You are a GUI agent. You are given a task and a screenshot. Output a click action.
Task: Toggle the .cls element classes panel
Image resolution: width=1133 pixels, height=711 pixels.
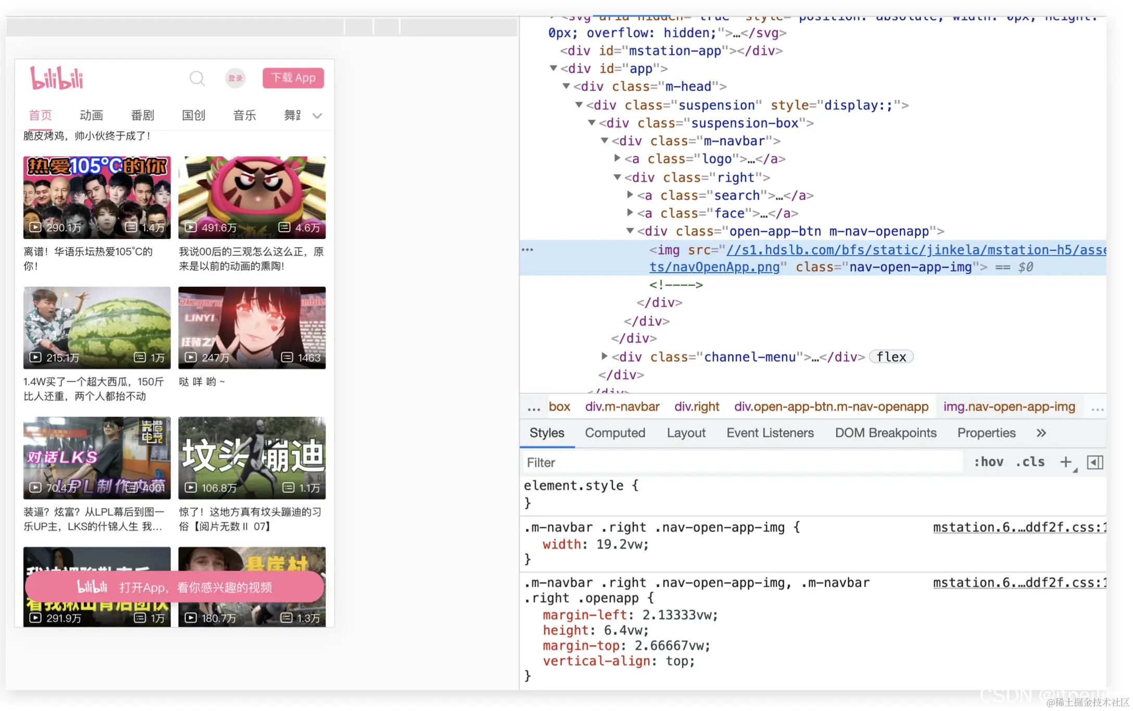pyautogui.click(x=1030, y=462)
